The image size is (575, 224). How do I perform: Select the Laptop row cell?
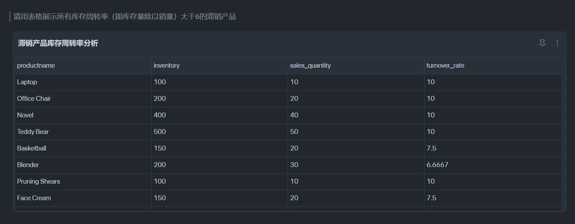pos(83,82)
